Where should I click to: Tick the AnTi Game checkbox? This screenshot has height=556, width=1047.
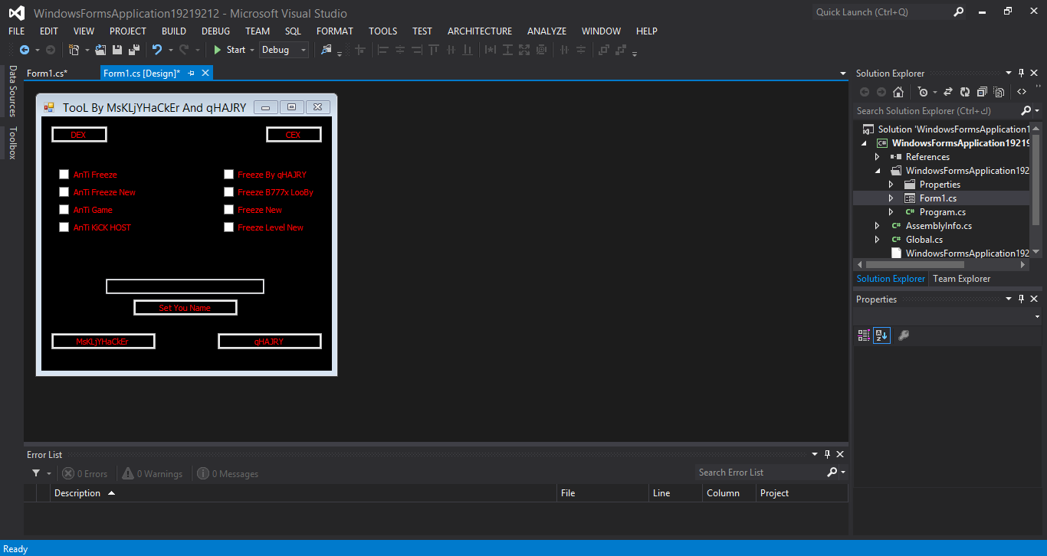(x=64, y=210)
